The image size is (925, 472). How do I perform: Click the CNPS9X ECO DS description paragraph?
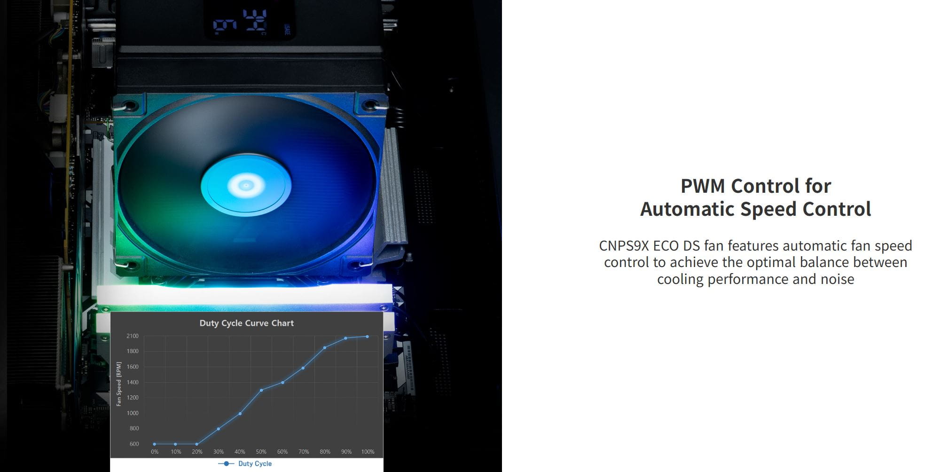coord(755,262)
